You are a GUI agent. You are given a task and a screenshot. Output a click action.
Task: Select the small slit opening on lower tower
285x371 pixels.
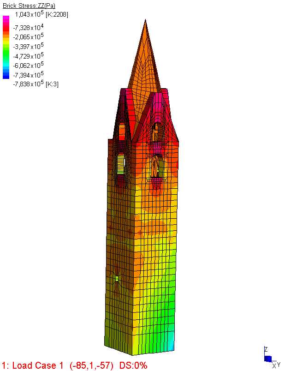(x=117, y=278)
